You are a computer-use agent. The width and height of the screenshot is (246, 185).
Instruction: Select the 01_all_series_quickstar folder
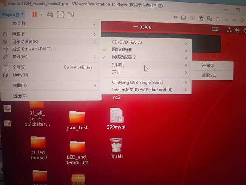(37, 104)
